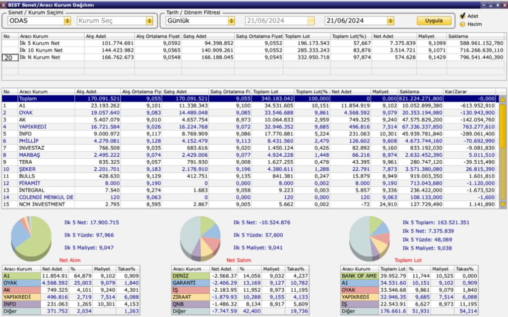Click İŞ swatch in Toplam Lot legend
This screenshot has width=508, height=317.
click(360, 304)
